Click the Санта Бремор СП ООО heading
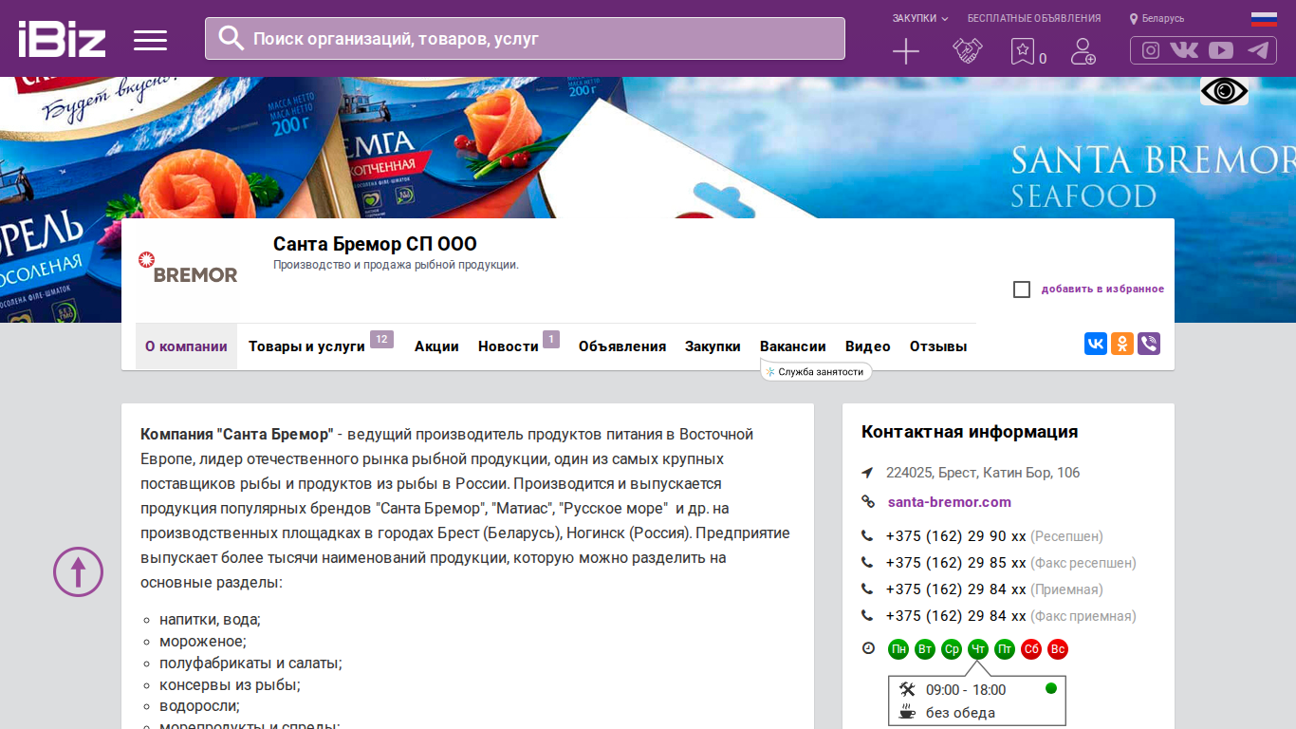This screenshot has width=1296, height=729. click(375, 244)
